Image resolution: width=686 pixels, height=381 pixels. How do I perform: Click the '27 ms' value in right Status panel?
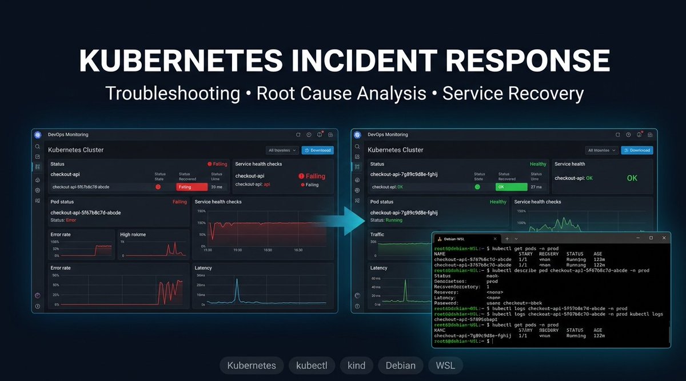click(x=536, y=187)
